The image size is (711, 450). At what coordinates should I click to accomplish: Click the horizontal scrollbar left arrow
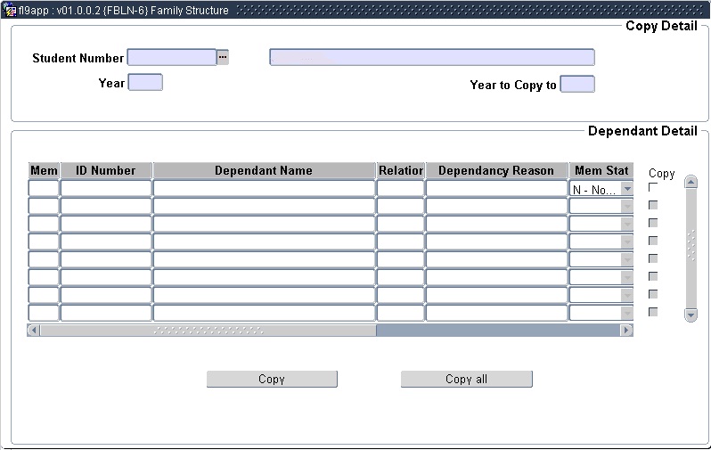34,331
